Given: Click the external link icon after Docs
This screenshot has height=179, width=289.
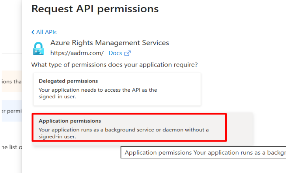Looking at the screenshot, I should tap(127, 53).
